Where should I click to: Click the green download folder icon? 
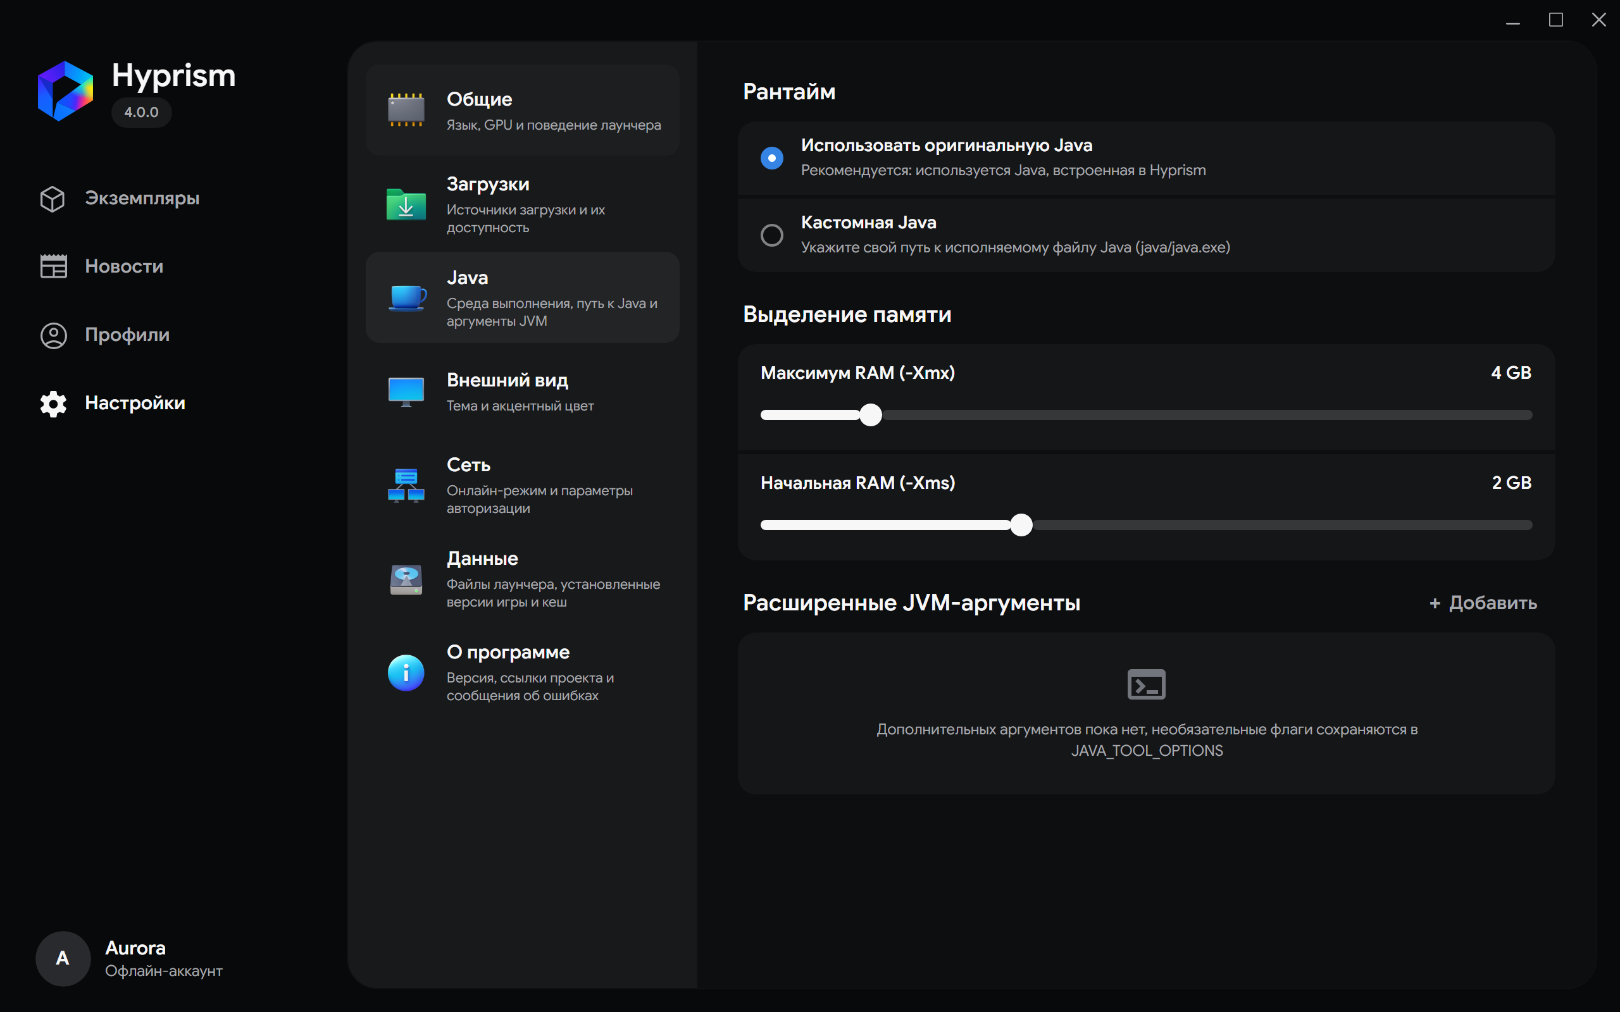tap(406, 204)
